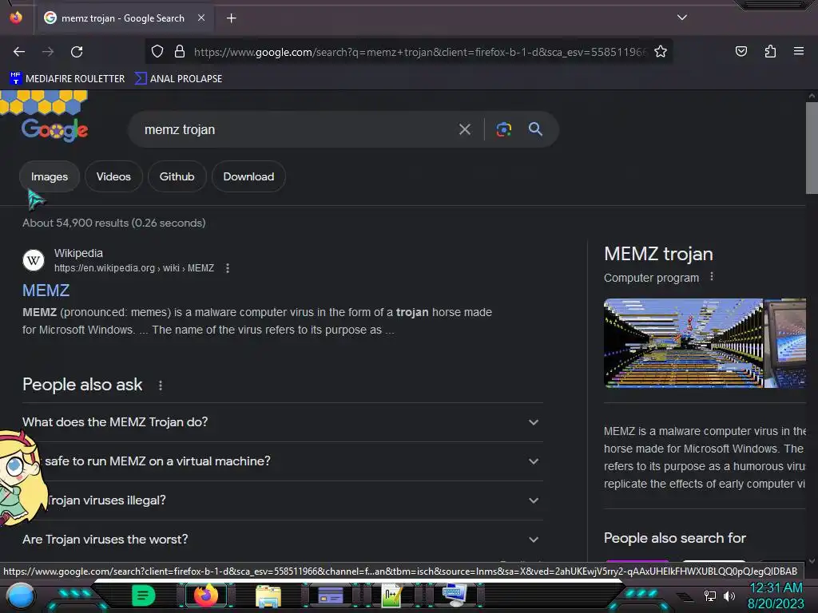
Task: Click the Firefox logo left of the tab strip
Action: click(16, 18)
